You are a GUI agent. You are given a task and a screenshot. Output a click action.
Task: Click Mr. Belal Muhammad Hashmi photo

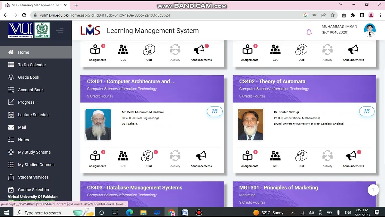[x=98, y=124]
